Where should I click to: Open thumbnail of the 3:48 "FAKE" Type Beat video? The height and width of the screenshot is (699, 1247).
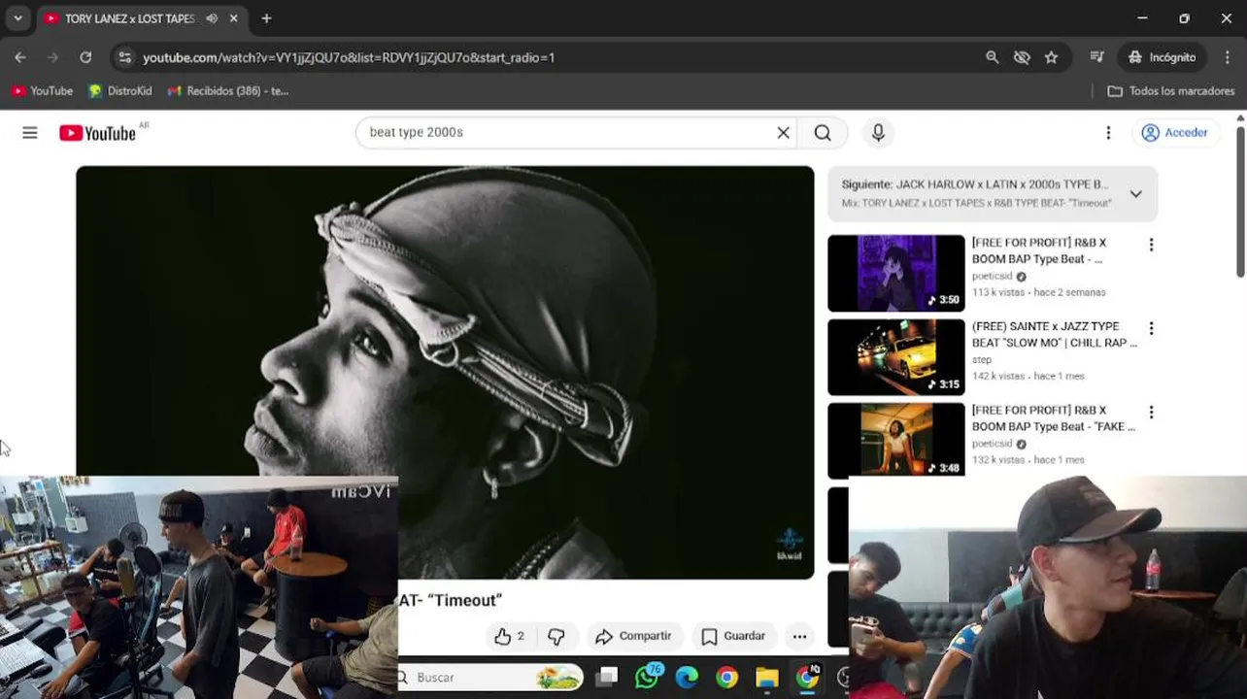point(896,440)
